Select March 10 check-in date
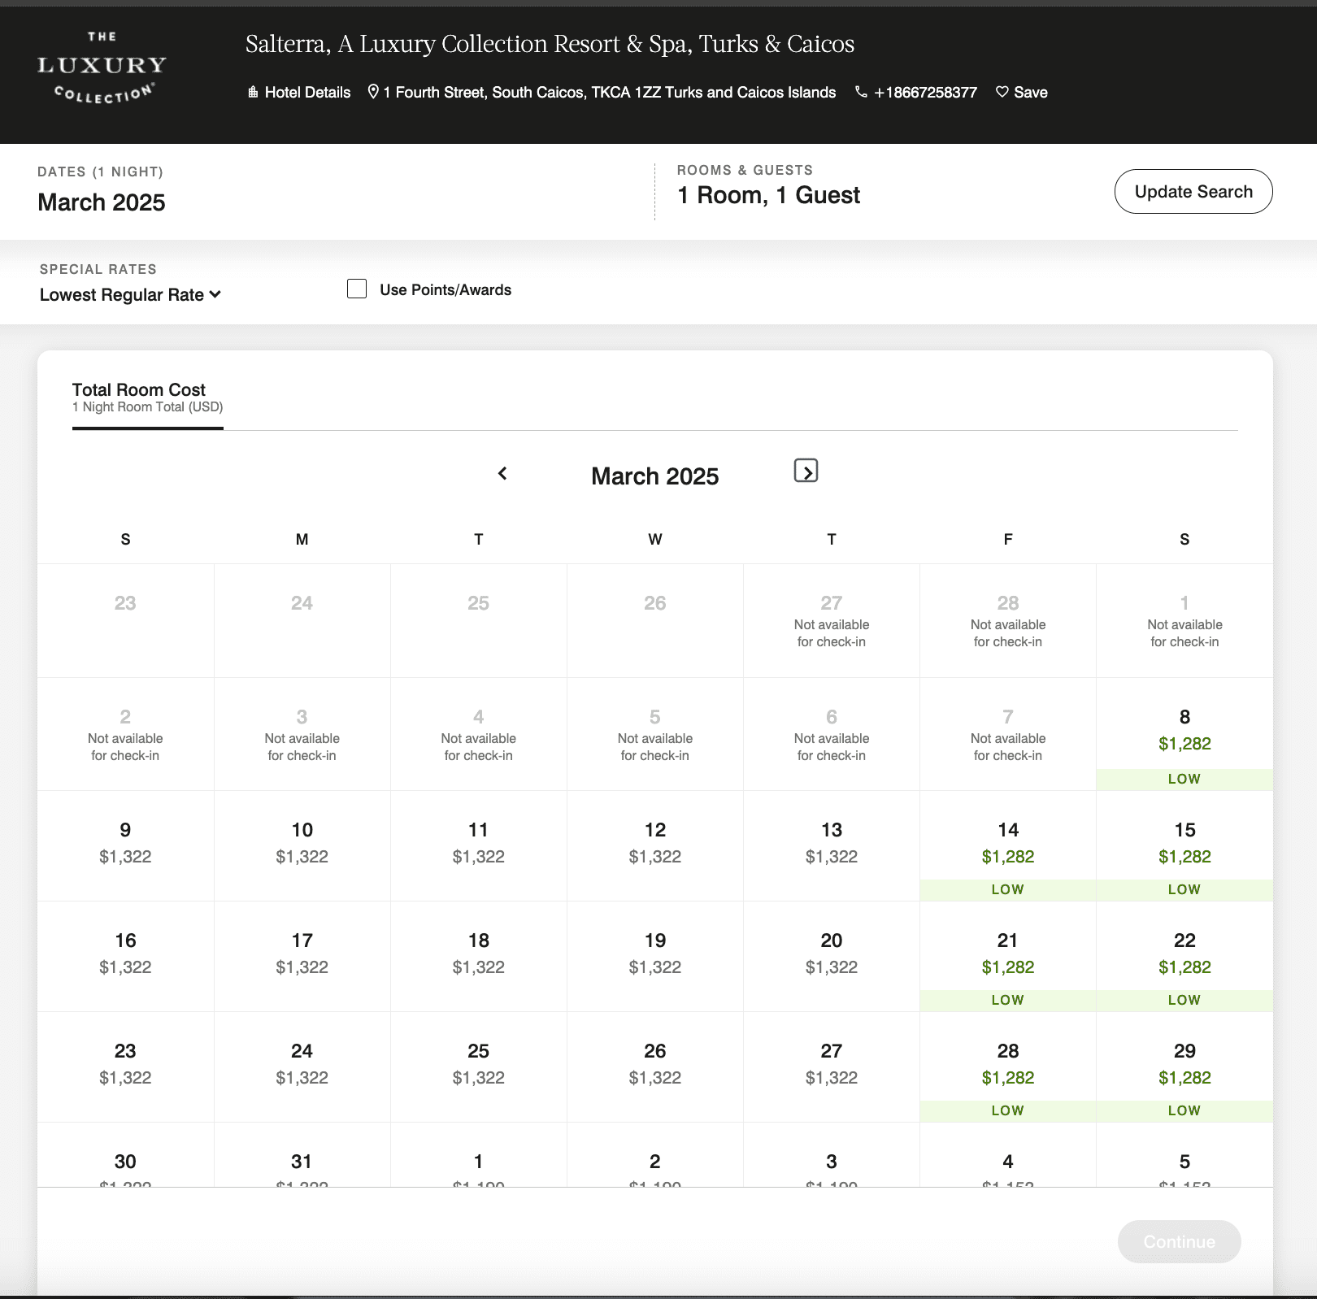Image resolution: width=1317 pixels, height=1299 pixels. pos(302,845)
